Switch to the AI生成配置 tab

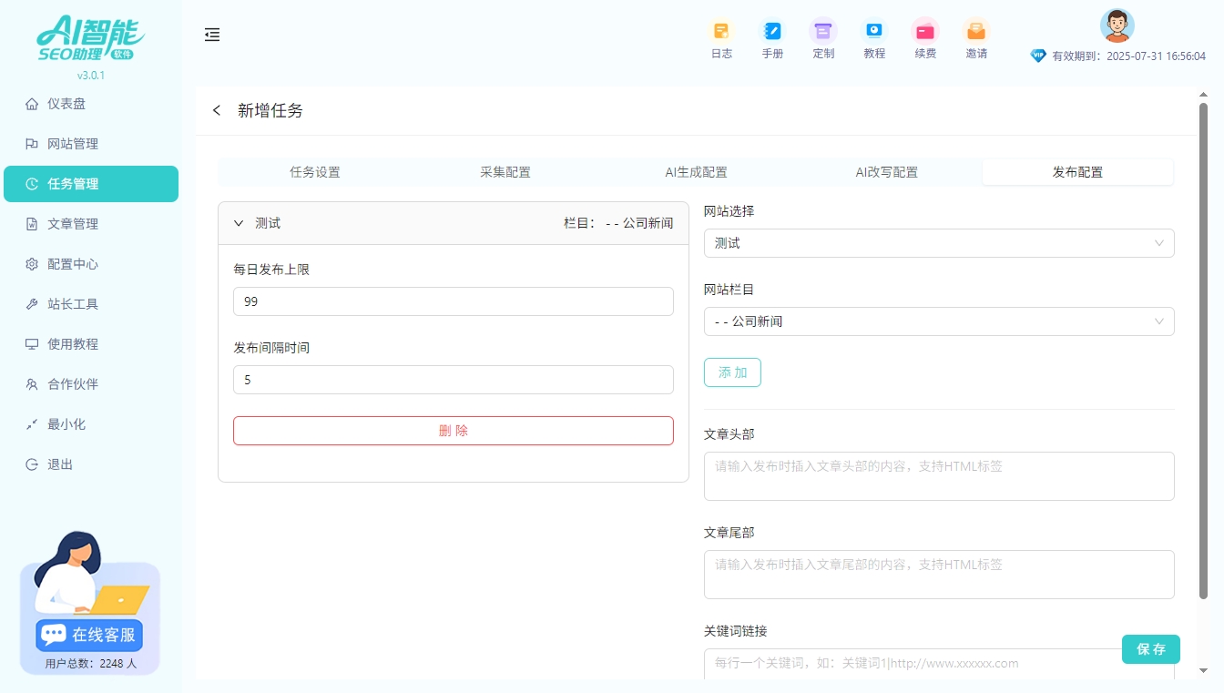tap(696, 172)
